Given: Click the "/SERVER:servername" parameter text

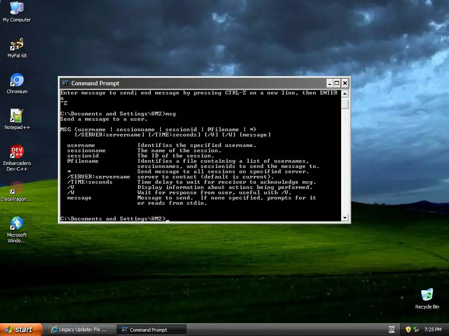Looking at the screenshot, I should point(99,177).
